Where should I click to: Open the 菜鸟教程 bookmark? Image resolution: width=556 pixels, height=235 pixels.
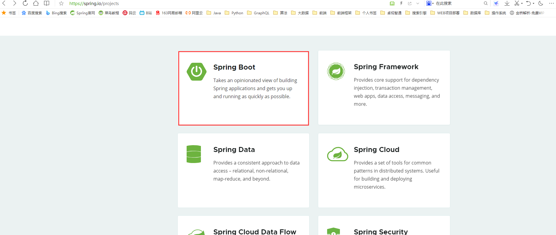(x=109, y=13)
